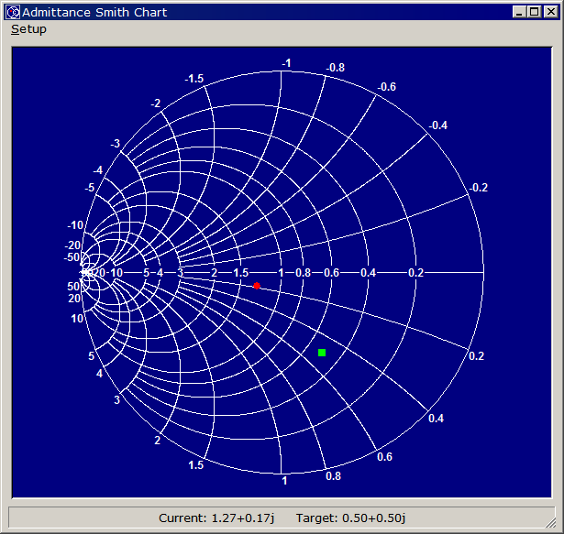Click the -50 susceptance rim label

click(72, 257)
